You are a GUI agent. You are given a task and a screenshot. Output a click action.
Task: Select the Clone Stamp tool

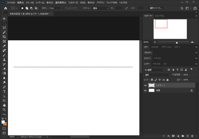(x=4, y=60)
